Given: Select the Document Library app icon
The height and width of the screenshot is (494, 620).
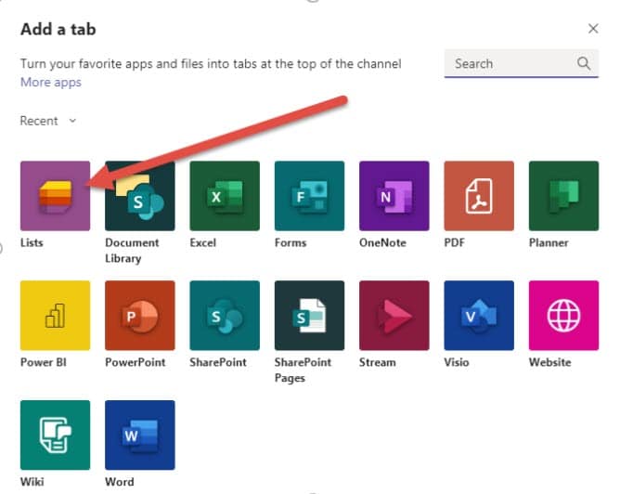Looking at the screenshot, I should [140, 196].
